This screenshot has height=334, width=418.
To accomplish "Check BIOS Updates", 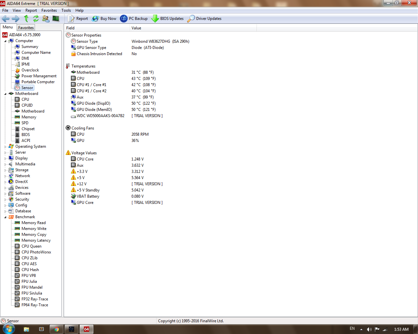I will (168, 19).
